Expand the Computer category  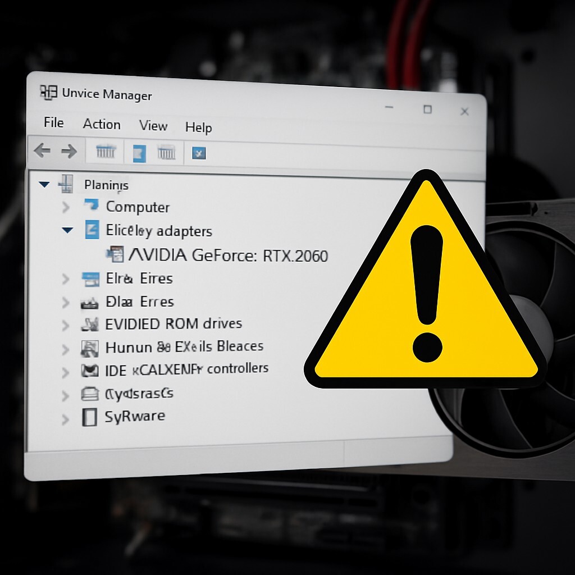tap(66, 207)
